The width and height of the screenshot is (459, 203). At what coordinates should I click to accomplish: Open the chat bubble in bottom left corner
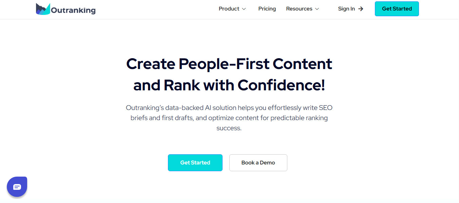point(17,186)
